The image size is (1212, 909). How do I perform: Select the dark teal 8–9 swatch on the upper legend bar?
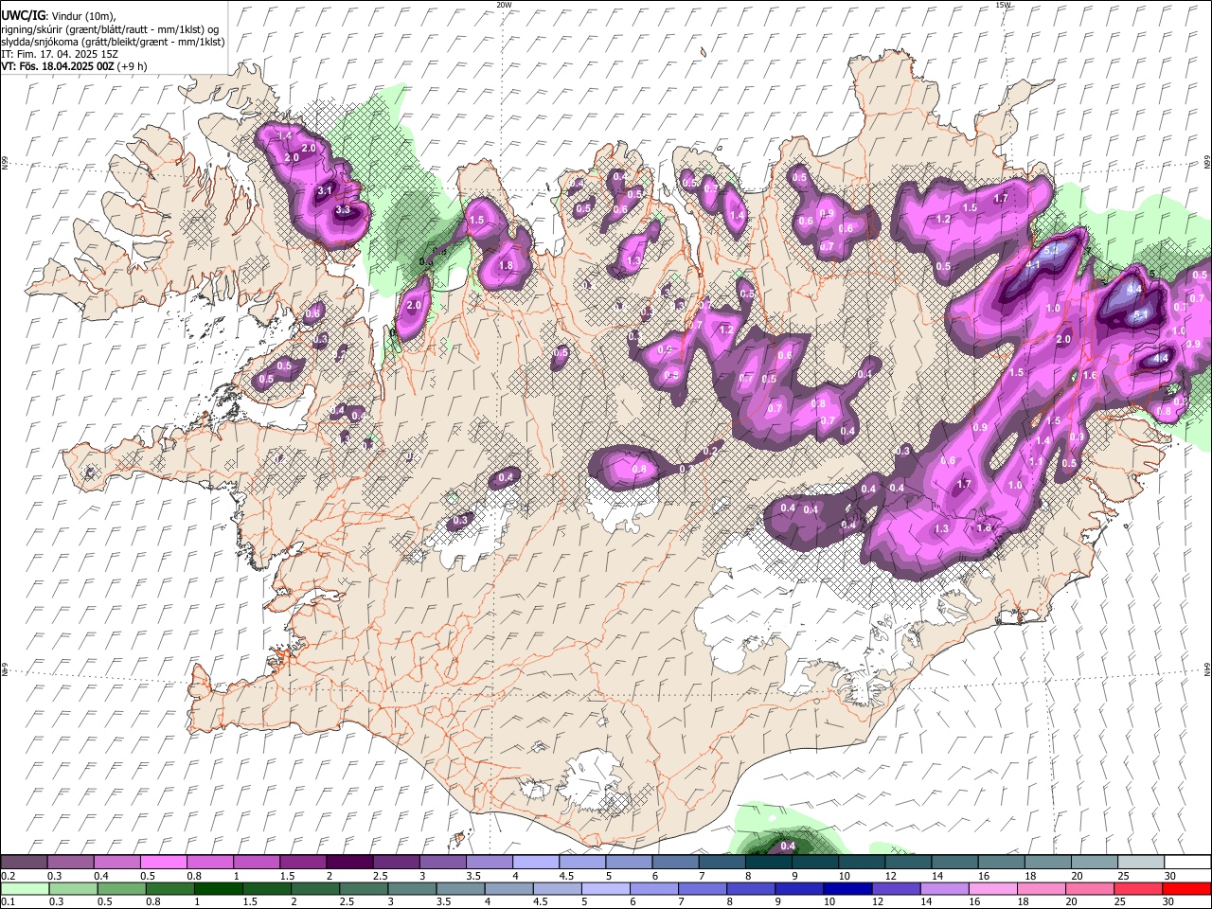pyautogui.click(x=769, y=862)
